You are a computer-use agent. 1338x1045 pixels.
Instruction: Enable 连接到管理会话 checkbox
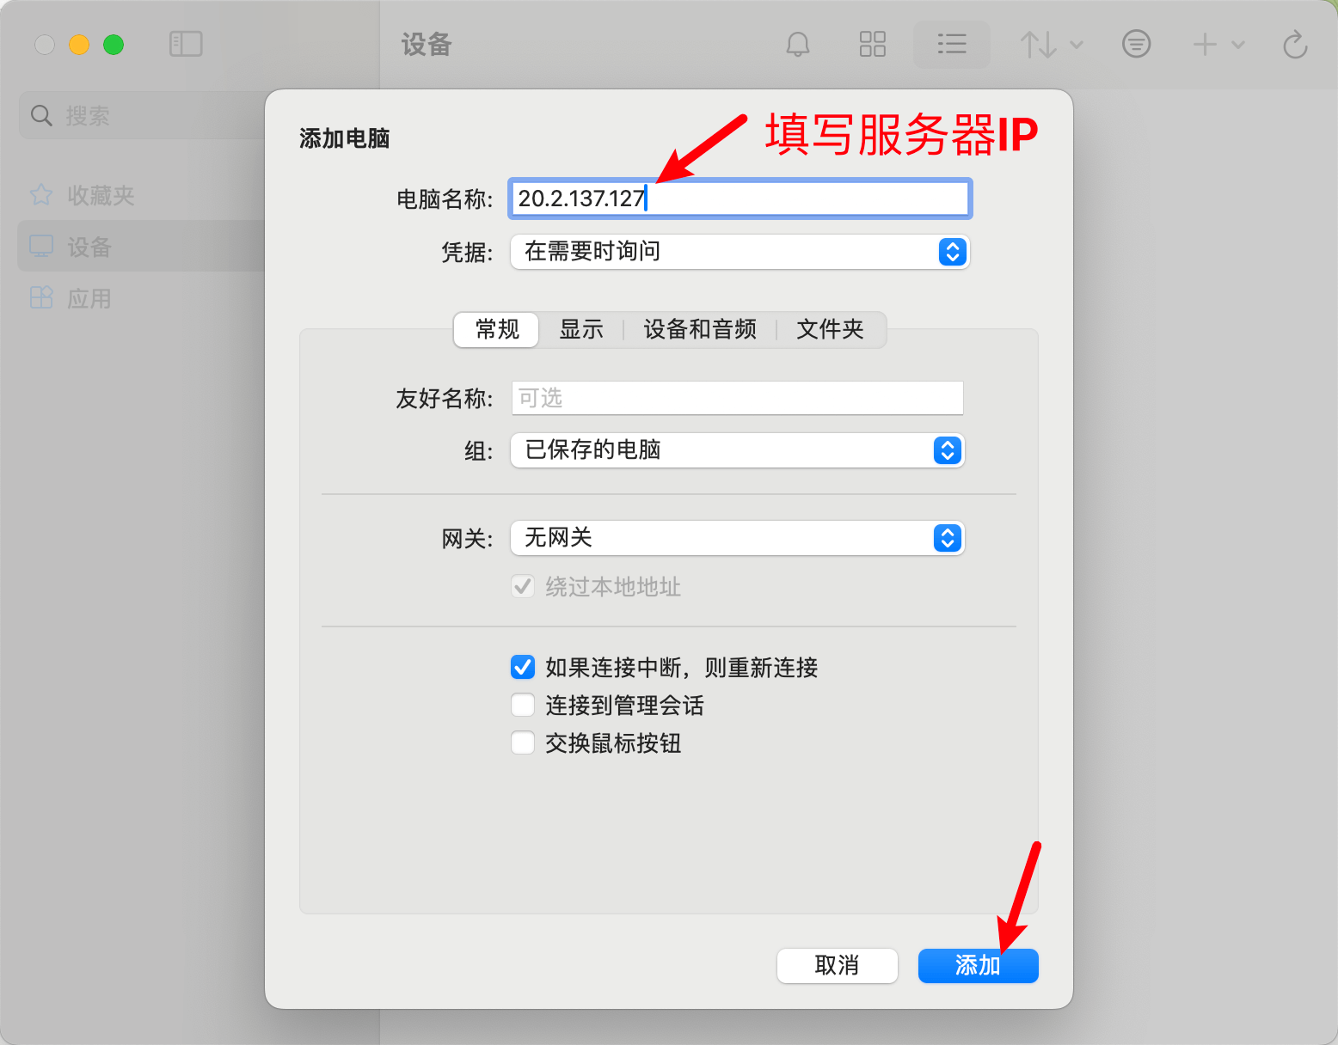523,705
